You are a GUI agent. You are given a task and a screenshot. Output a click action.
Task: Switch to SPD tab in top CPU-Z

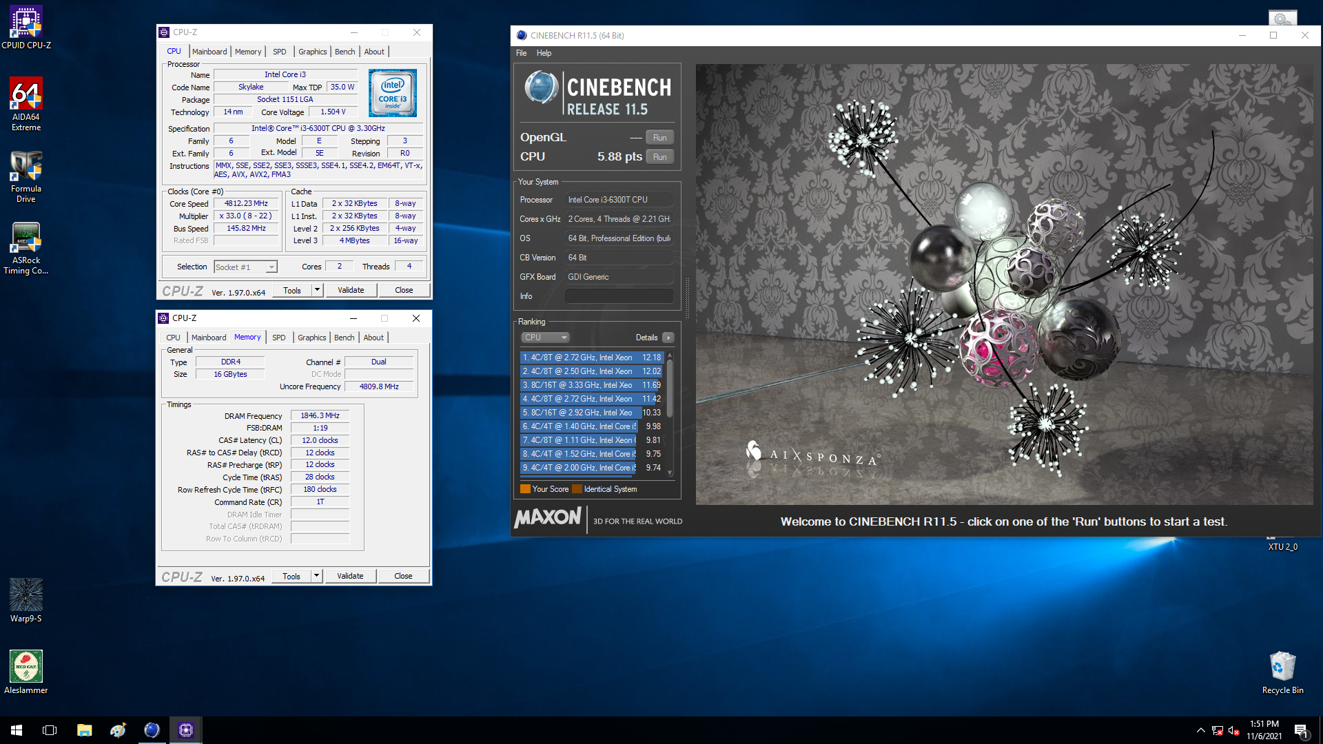[279, 52]
